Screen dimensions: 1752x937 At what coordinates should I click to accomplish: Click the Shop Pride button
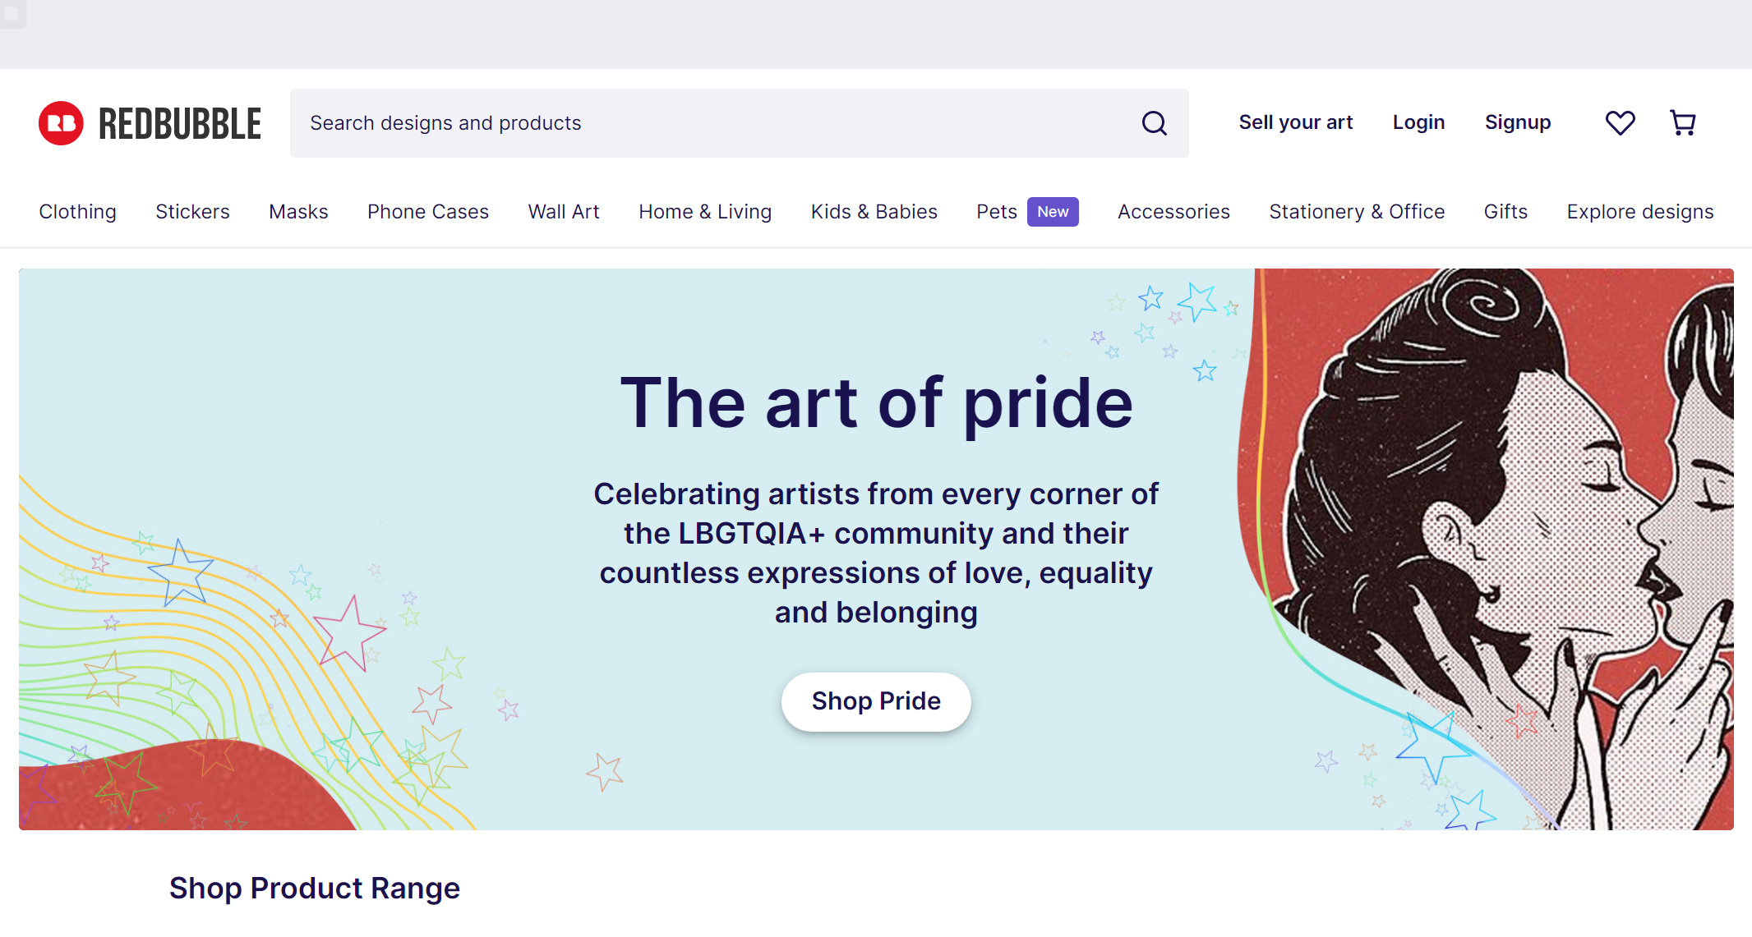(876, 701)
